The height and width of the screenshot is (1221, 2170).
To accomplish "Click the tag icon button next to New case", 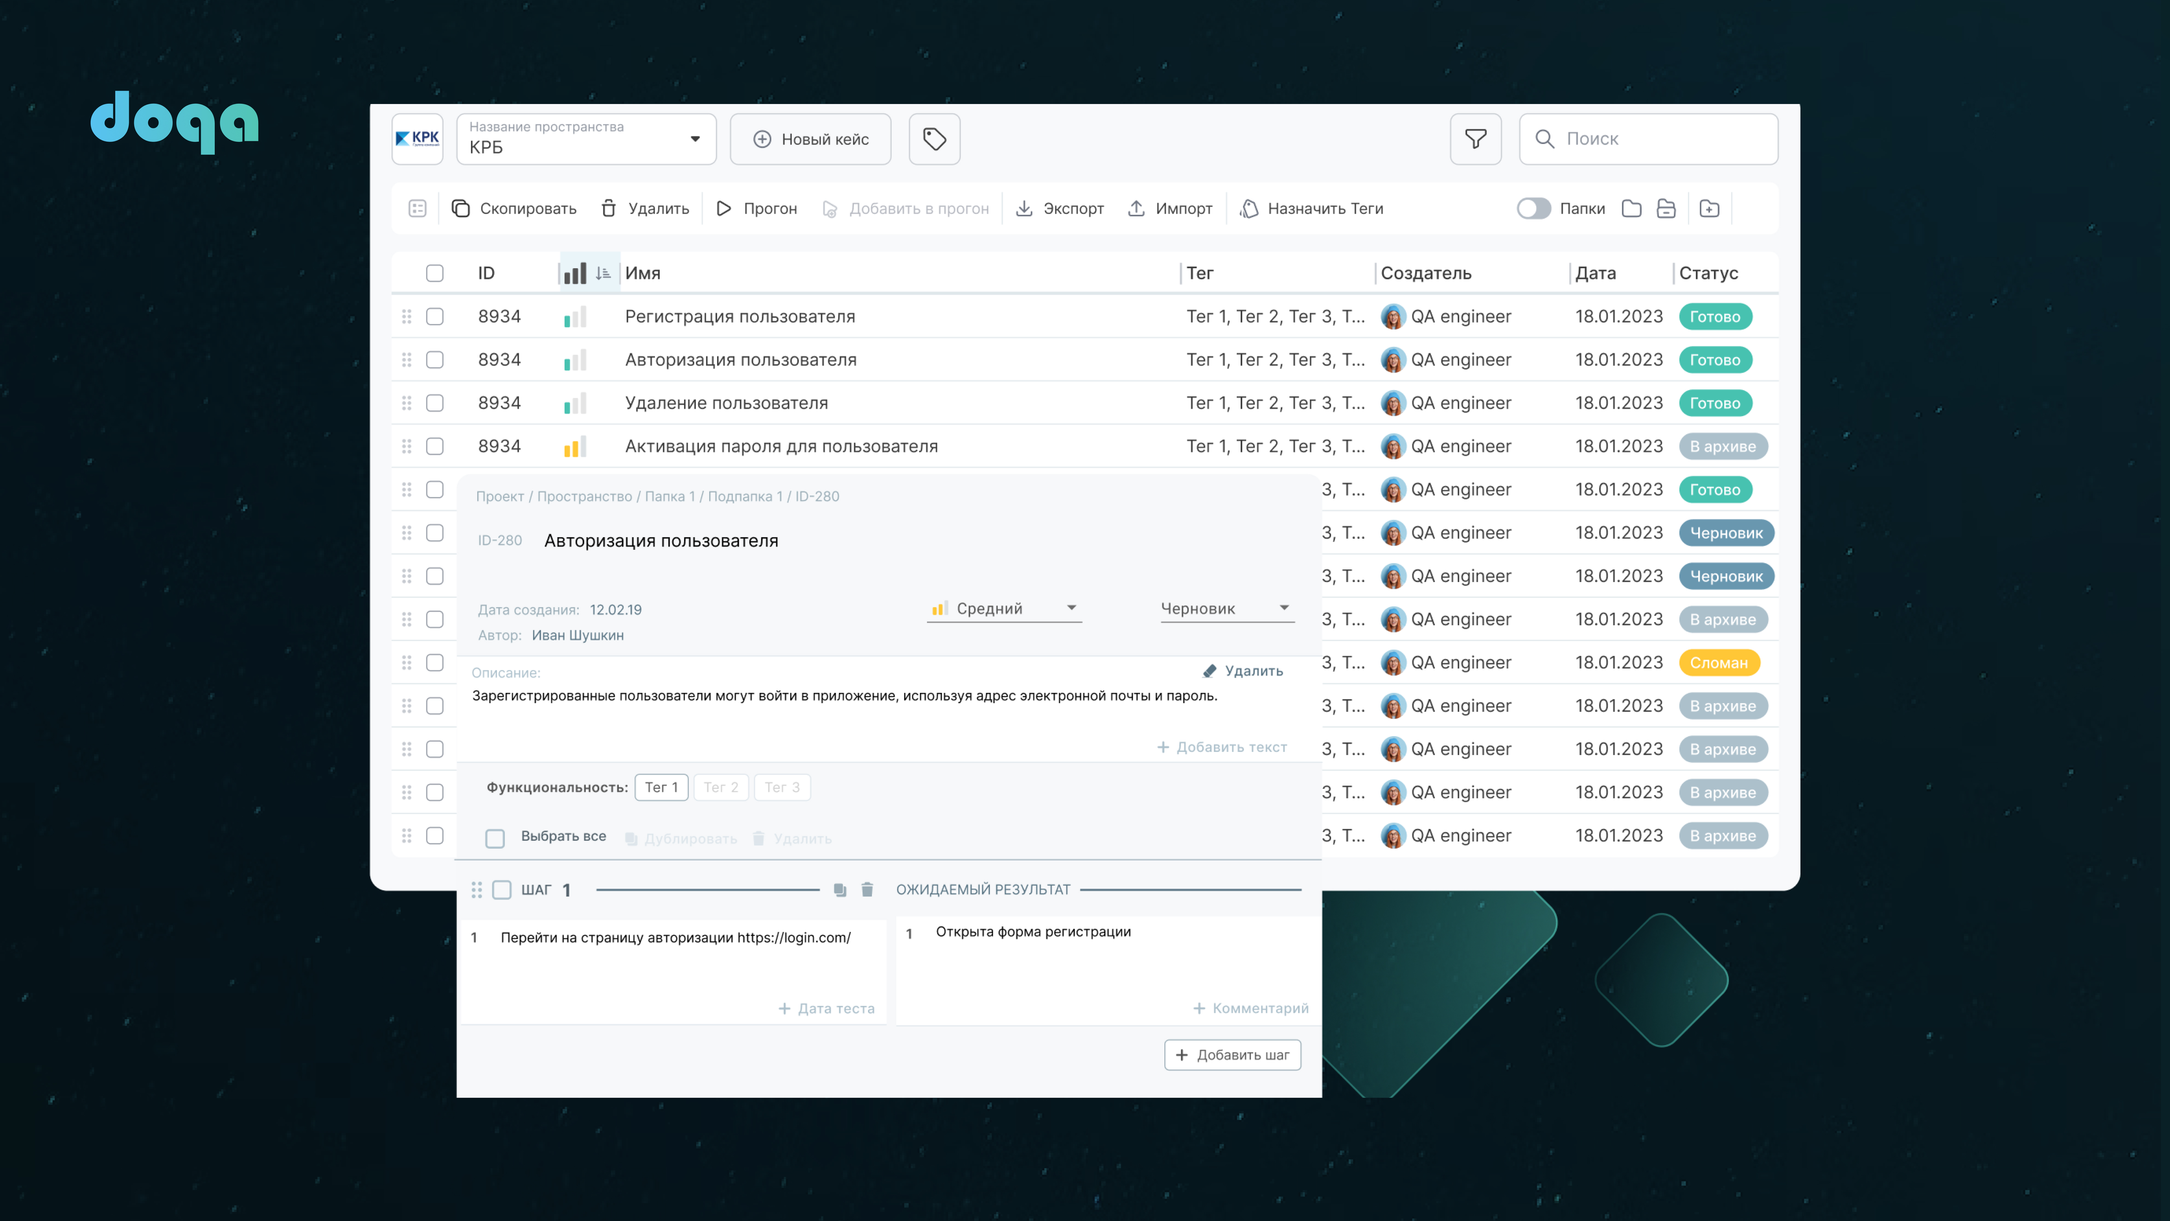I will pyautogui.click(x=934, y=139).
